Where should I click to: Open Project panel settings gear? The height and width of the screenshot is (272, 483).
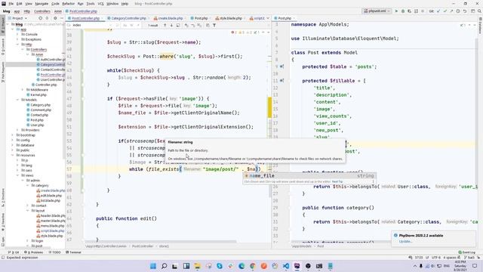pyautogui.click(x=55, y=18)
